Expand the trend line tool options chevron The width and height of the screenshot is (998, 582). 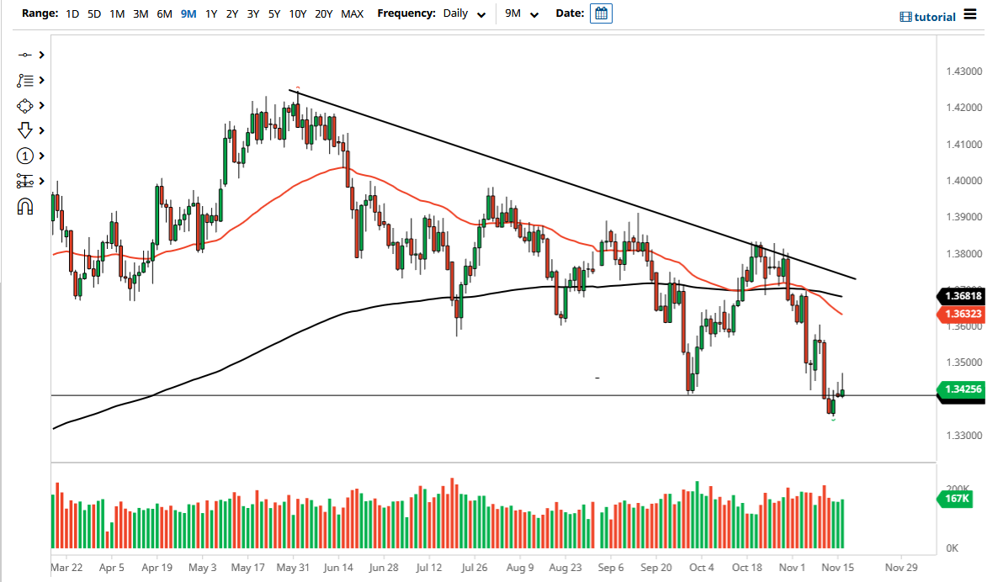(x=41, y=55)
